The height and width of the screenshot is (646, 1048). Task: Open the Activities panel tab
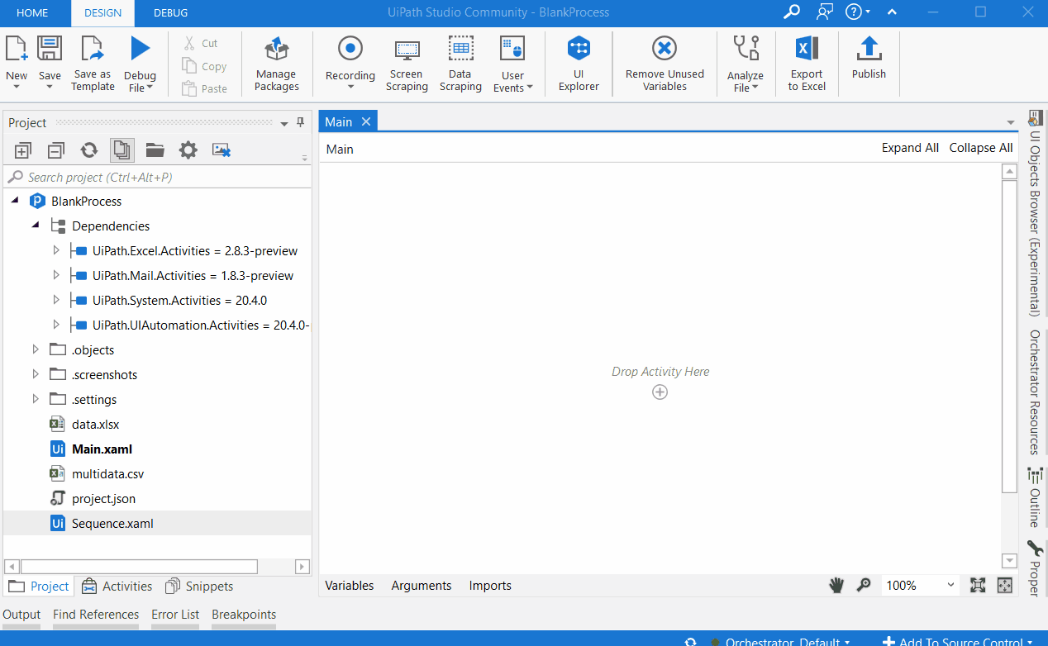coord(117,586)
